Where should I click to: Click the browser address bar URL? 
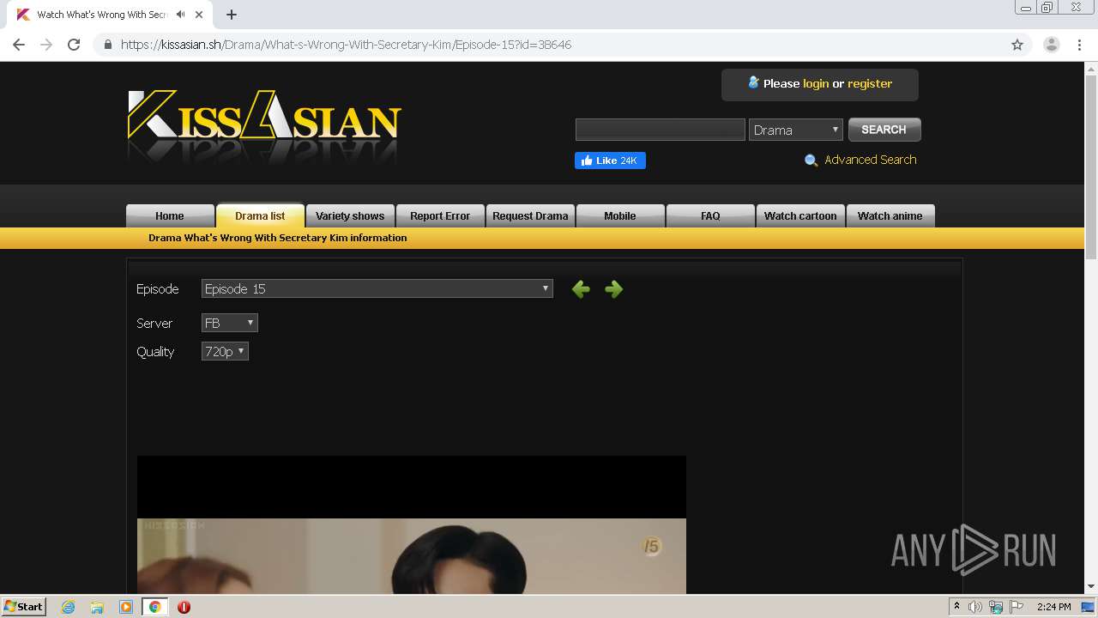point(346,45)
